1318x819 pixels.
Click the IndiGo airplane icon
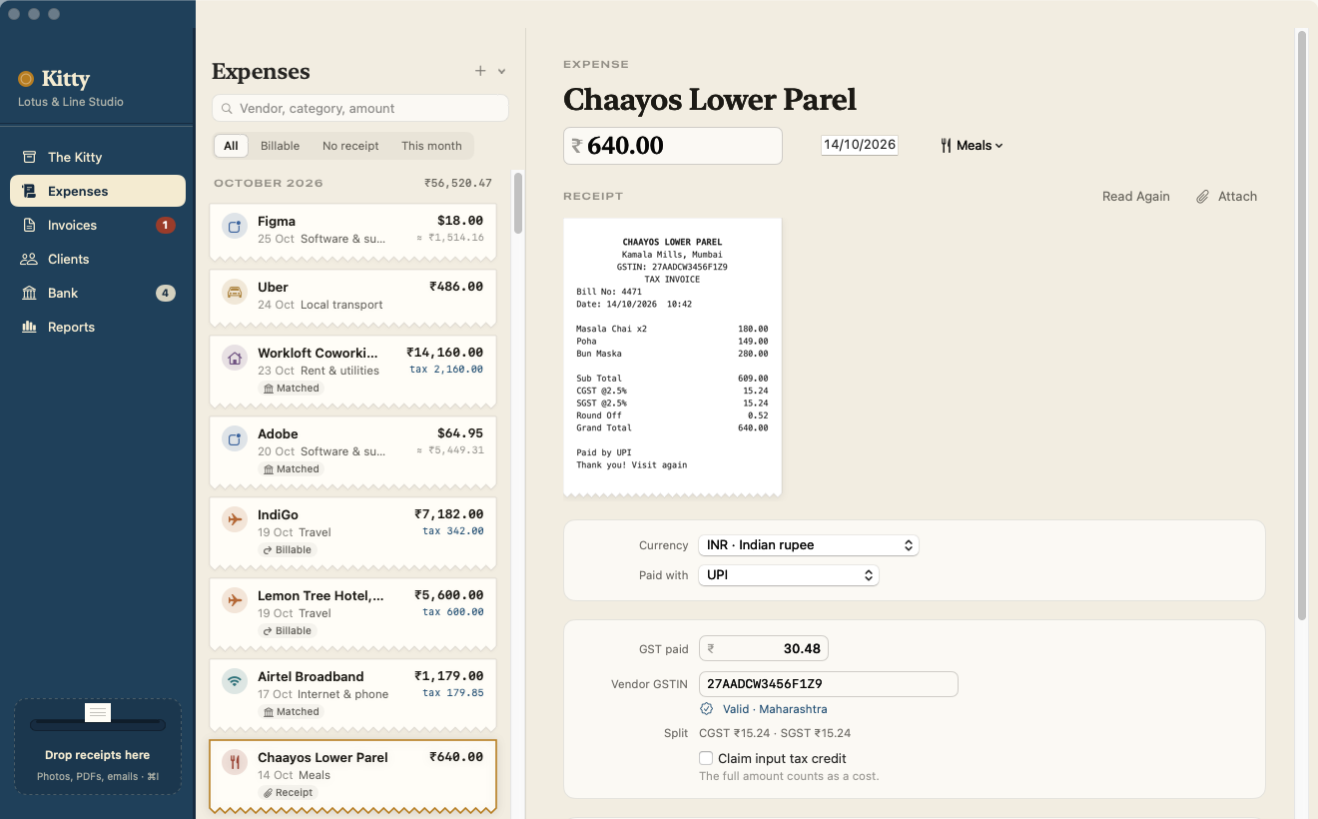(x=235, y=519)
